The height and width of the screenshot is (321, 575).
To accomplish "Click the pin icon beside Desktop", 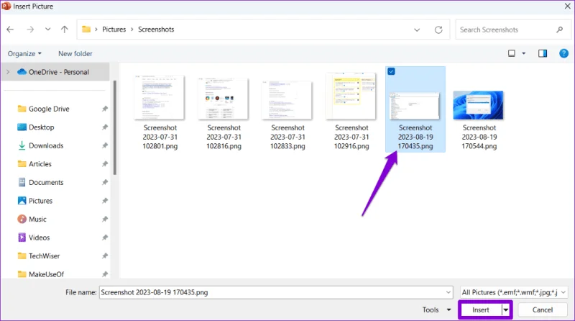I will pos(105,127).
